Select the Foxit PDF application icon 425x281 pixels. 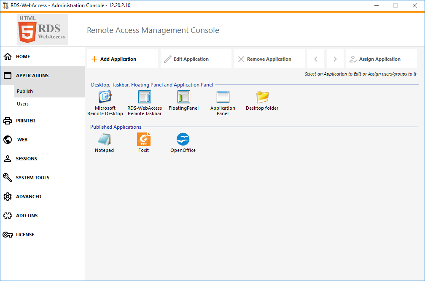(144, 139)
